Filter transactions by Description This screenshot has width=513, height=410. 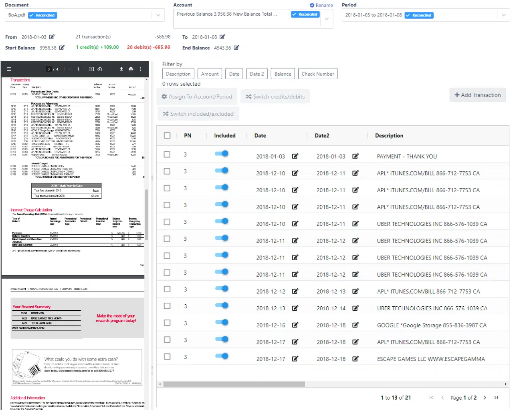coord(178,74)
